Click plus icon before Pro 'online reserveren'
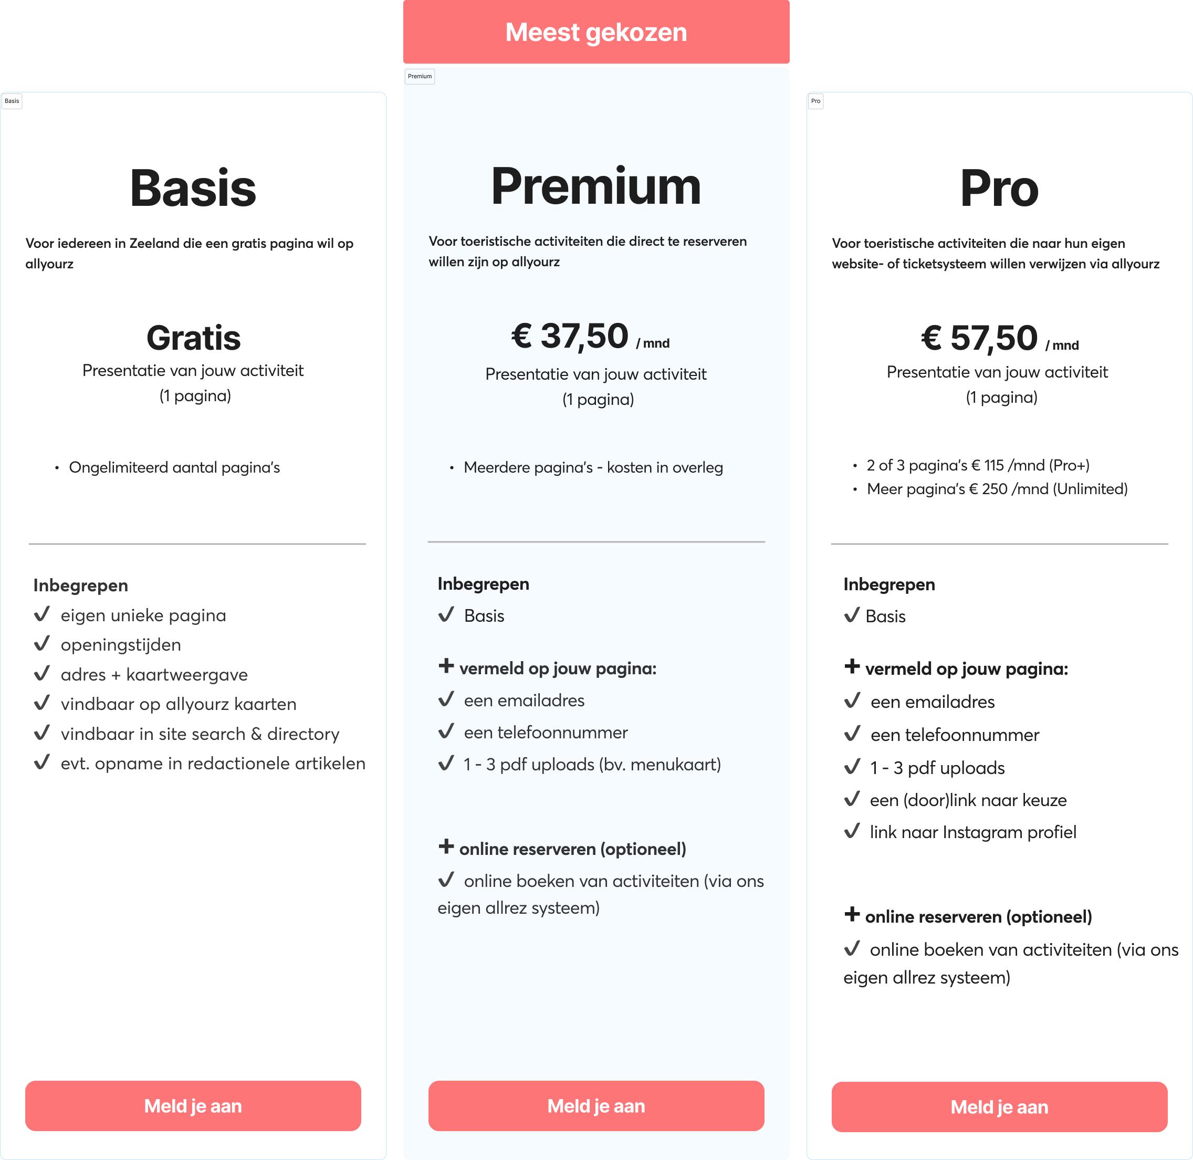Image resolution: width=1193 pixels, height=1160 pixels. (852, 914)
